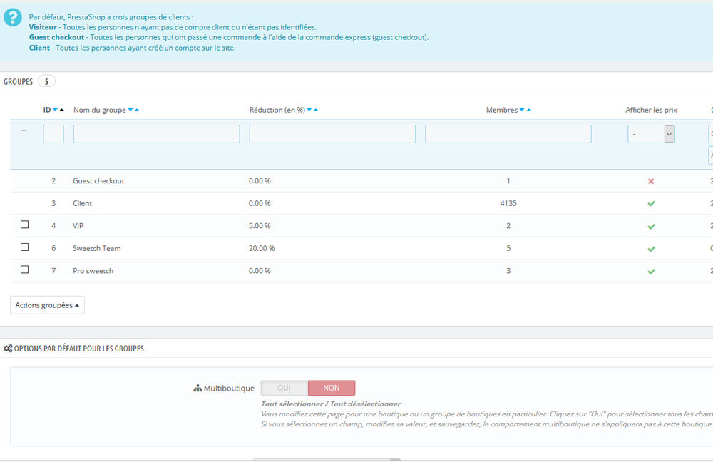Open the Client group row

[361, 203]
